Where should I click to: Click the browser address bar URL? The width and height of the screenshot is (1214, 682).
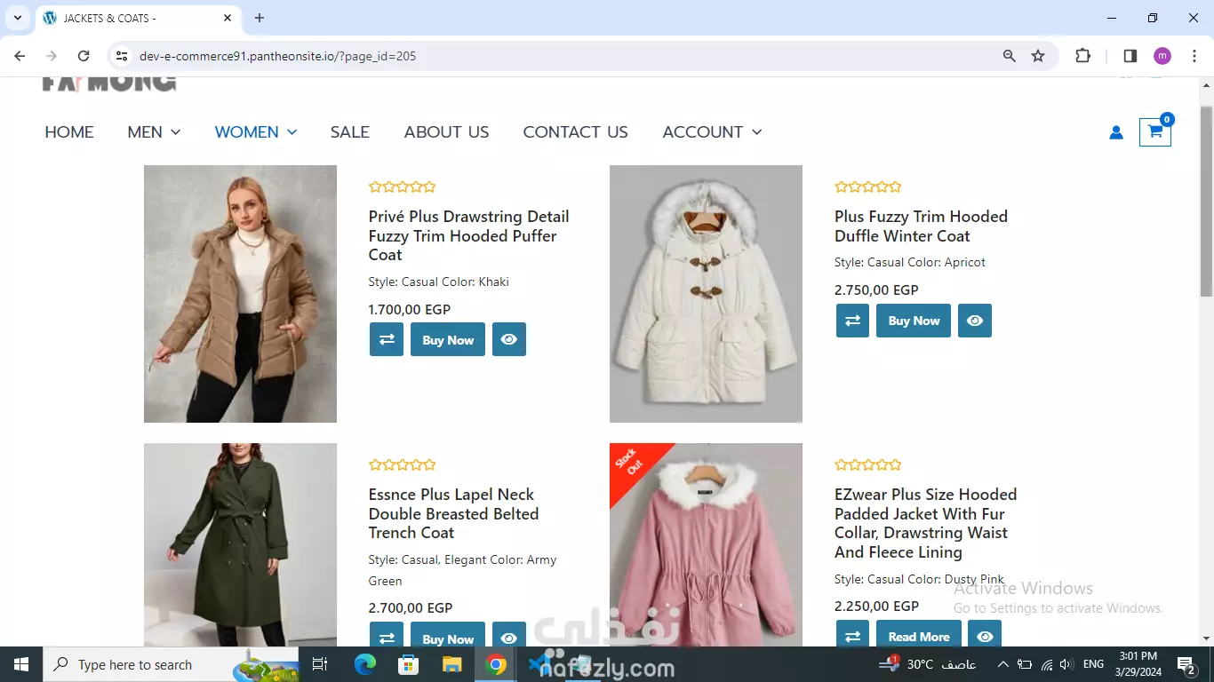tap(277, 56)
